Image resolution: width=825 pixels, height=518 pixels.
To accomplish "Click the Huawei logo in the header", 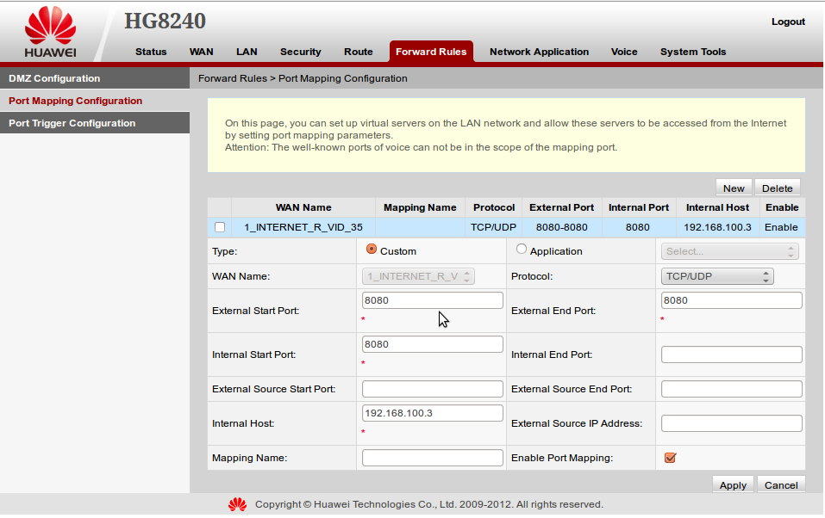I will click(51, 32).
